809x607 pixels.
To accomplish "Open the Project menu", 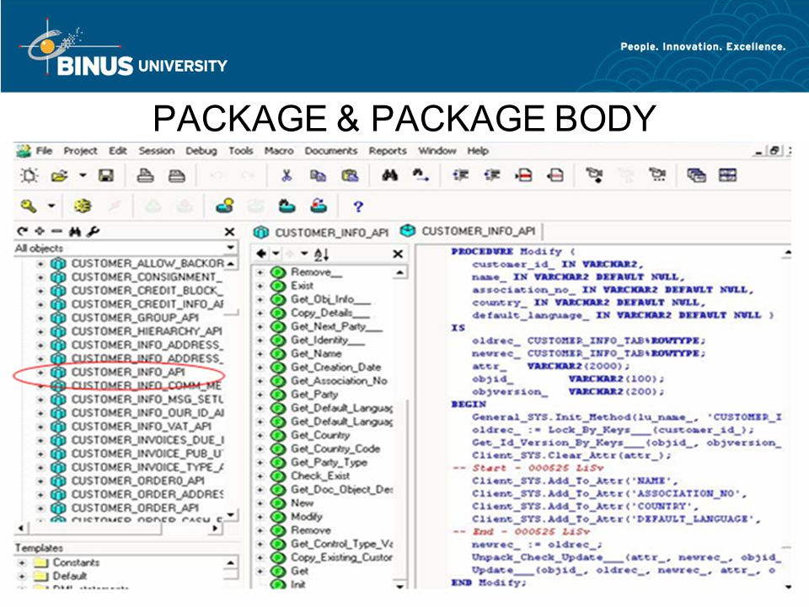I will click(x=80, y=151).
